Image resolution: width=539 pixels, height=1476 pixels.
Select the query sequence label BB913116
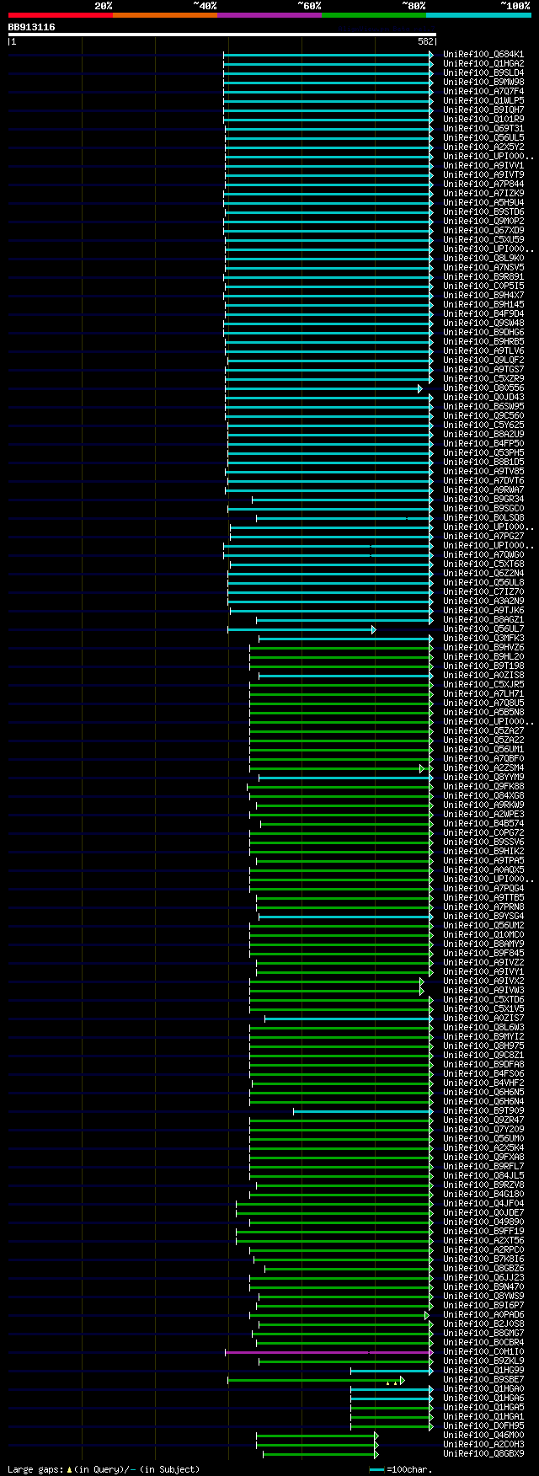pyautogui.click(x=32, y=27)
